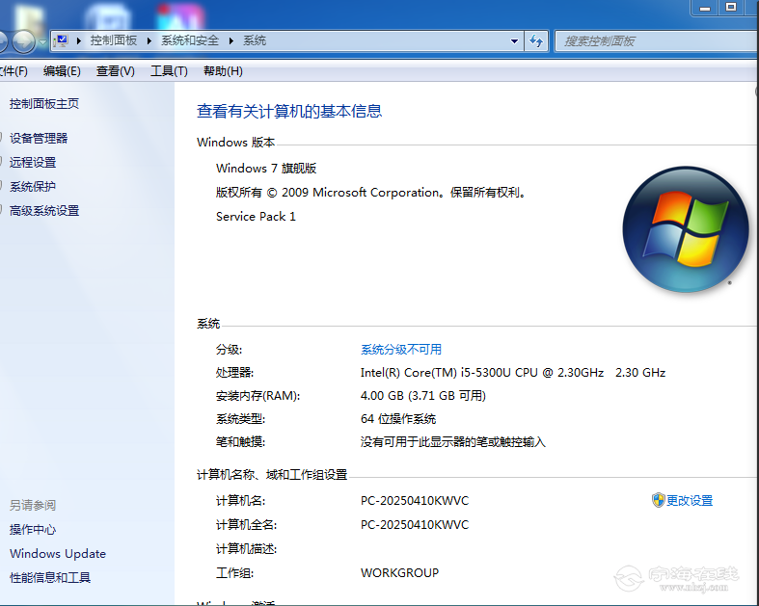Open 性能信息和工具 link
This screenshot has width=759, height=606.
click(x=50, y=577)
